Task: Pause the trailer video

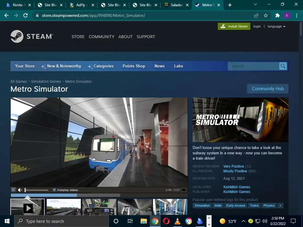Action: 13,190
